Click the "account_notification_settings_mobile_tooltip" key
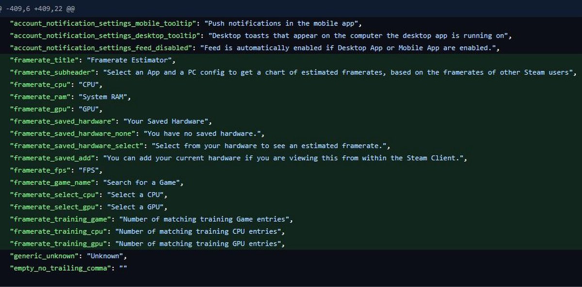This screenshot has height=287, width=582. (x=103, y=23)
